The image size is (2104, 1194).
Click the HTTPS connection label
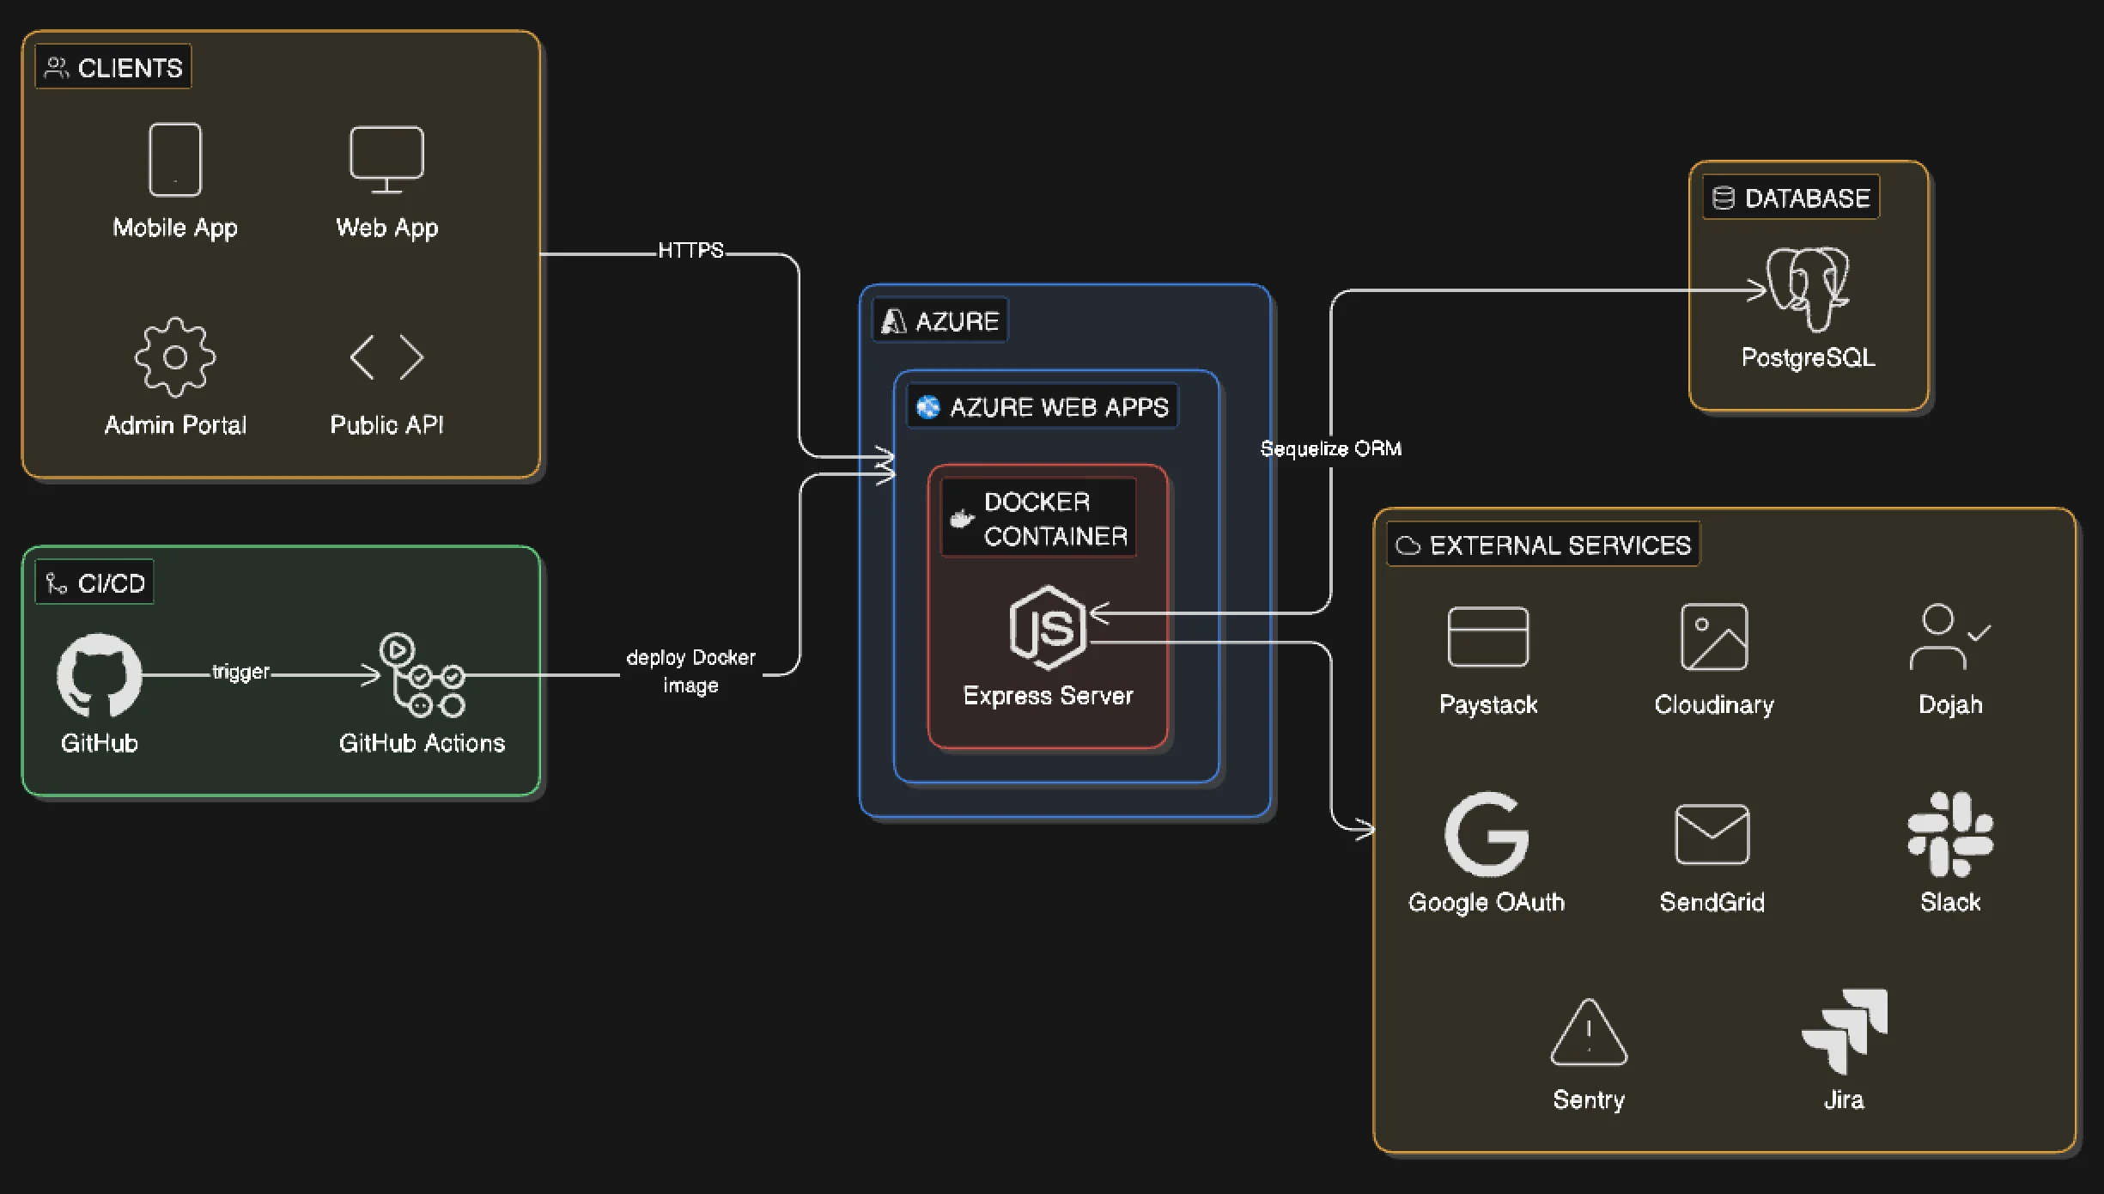tap(690, 250)
